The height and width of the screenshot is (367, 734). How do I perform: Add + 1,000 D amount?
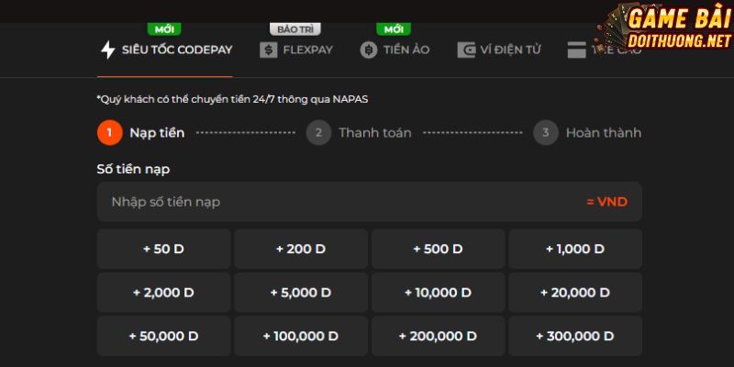(x=575, y=249)
